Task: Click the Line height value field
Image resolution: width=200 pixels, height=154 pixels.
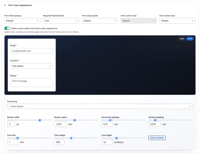Action: [107, 142]
